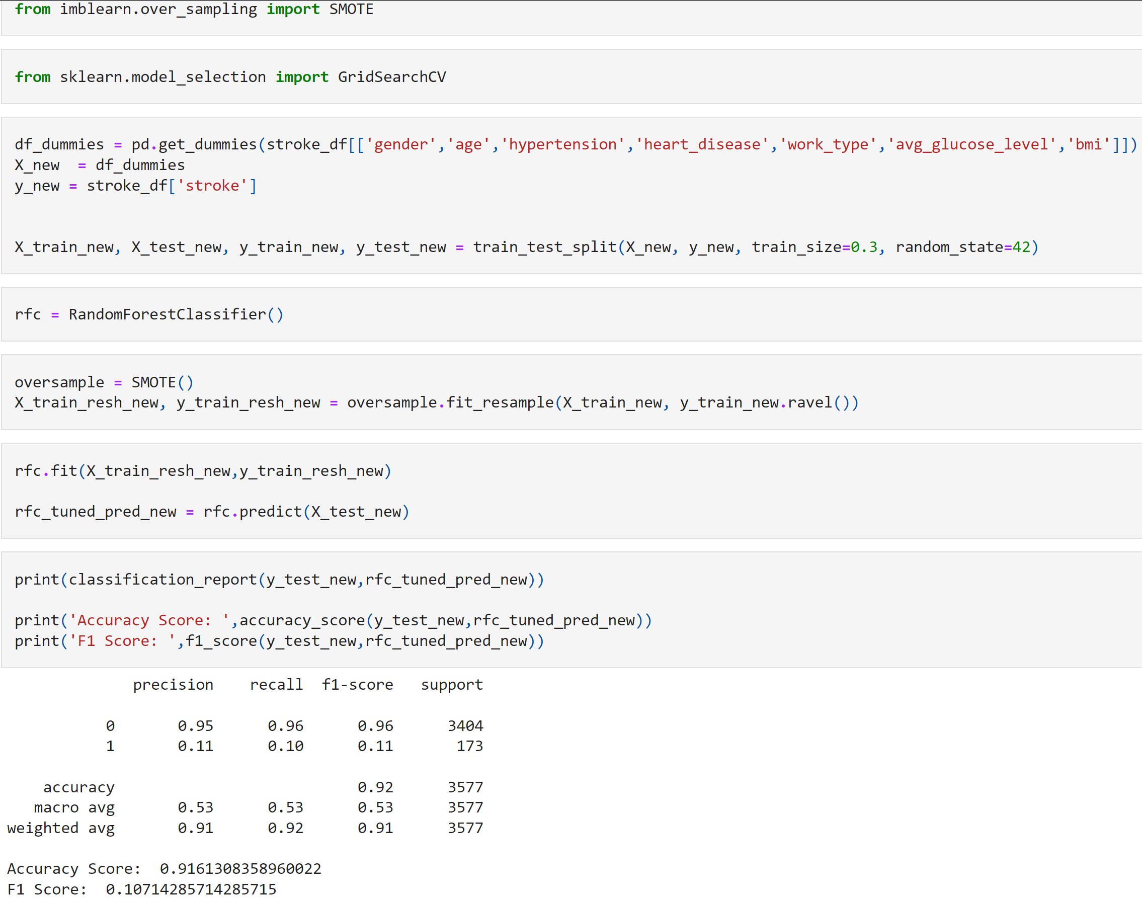Viewport: 1142px width, 898px height.
Task: Click the 'macro avg' output row label
Action: (74, 807)
